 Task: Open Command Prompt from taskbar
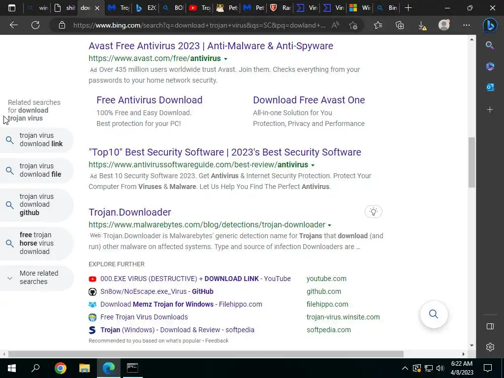(132, 368)
